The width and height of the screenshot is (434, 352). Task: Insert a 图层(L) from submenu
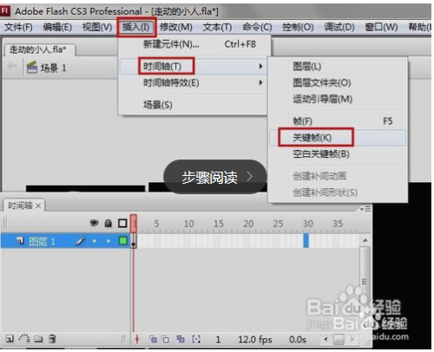[x=338, y=67]
